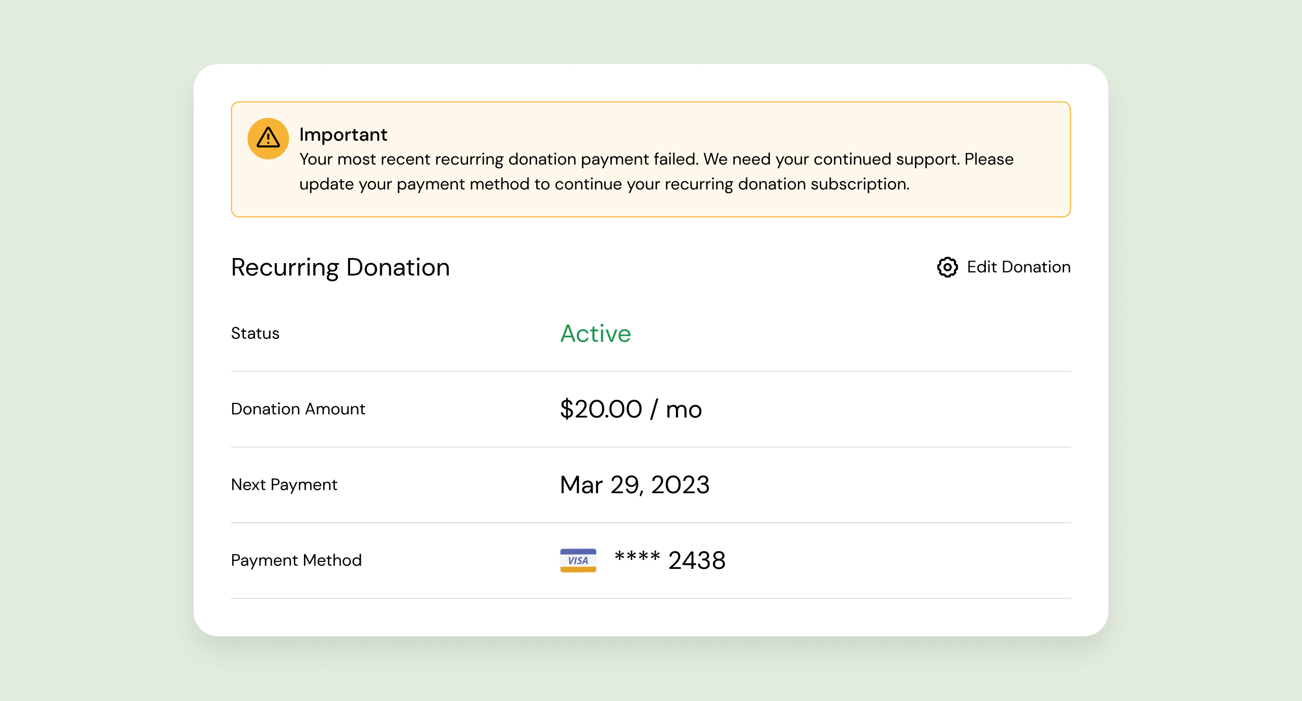Click the $20.00 / mo amount

(x=630, y=409)
